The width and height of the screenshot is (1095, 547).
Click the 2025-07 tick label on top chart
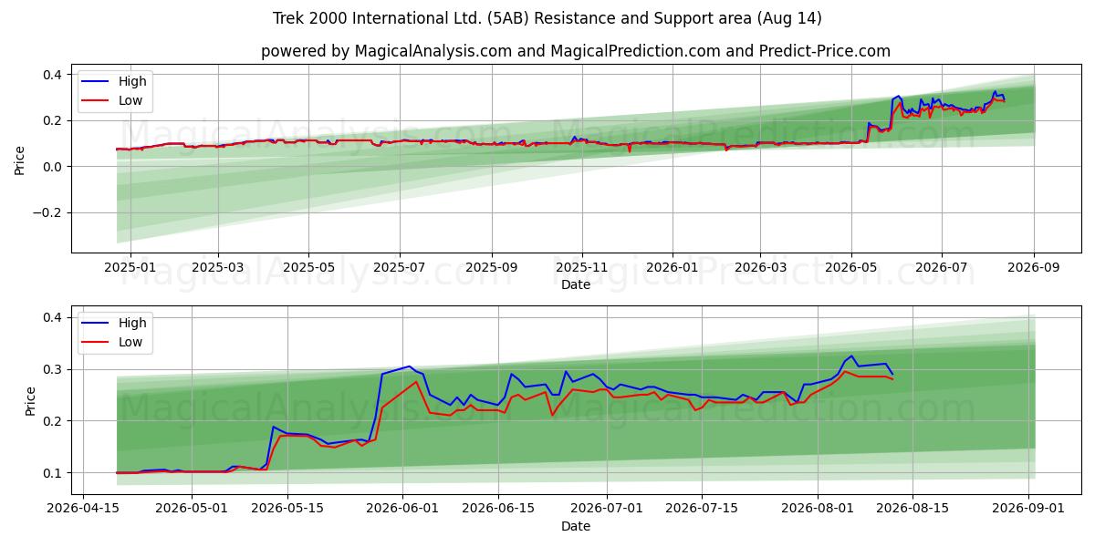(x=400, y=267)
